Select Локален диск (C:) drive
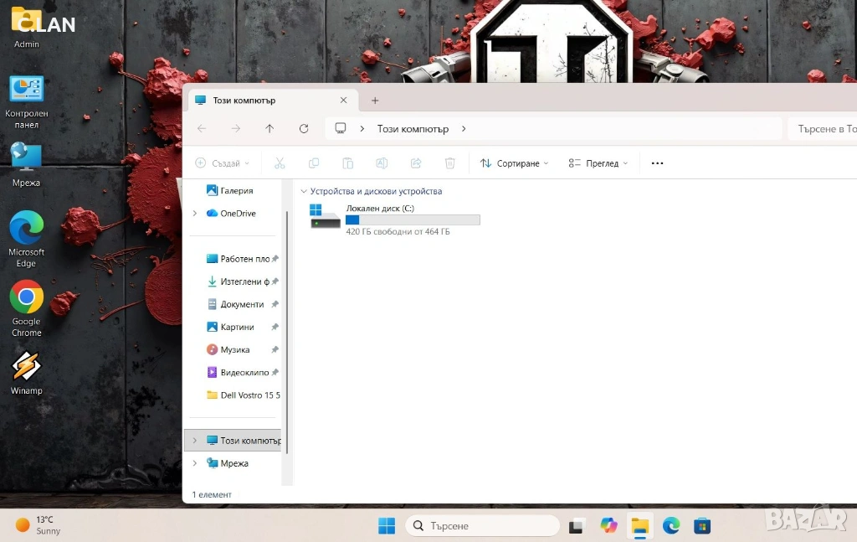This screenshot has width=857, height=542. tap(393, 219)
